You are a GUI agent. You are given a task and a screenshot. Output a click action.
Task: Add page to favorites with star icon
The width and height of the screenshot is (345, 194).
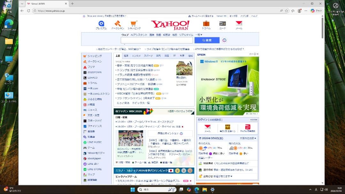[287, 11]
